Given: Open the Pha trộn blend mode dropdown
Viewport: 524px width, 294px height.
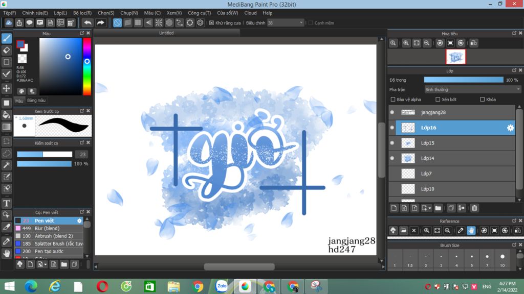Looking at the screenshot, I should click(472, 90).
